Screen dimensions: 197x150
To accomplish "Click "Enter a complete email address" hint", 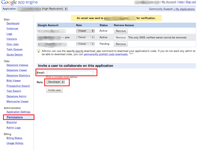I will (62, 77).
